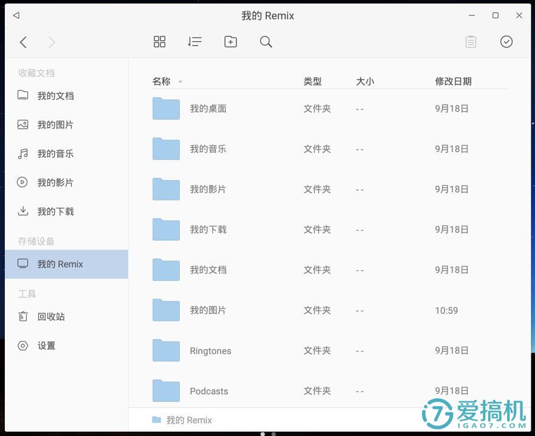
Task: Open the 名称 column sort dropdown
Action: click(180, 81)
